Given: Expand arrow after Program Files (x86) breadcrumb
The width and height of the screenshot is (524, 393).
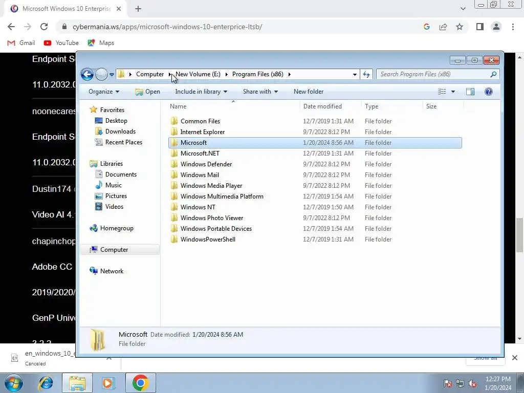Looking at the screenshot, I should click(290, 74).
